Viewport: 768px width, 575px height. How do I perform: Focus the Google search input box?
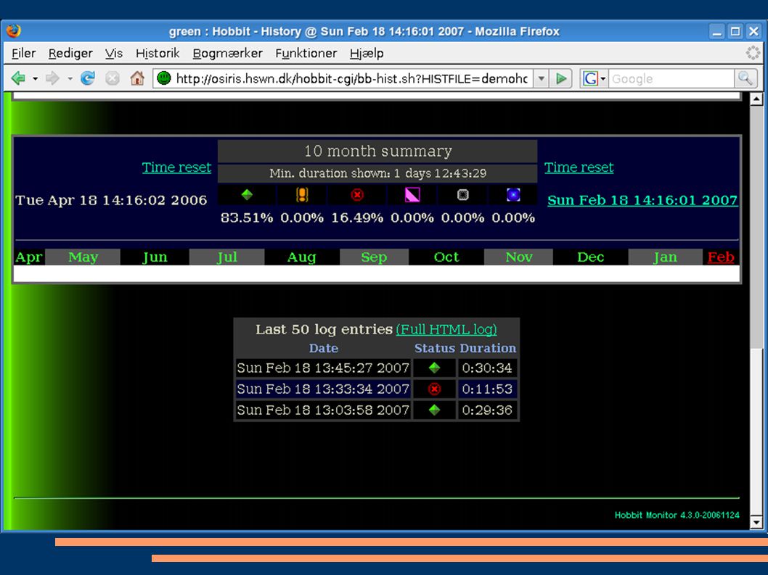pyautogui.click(x=671, y=78)
